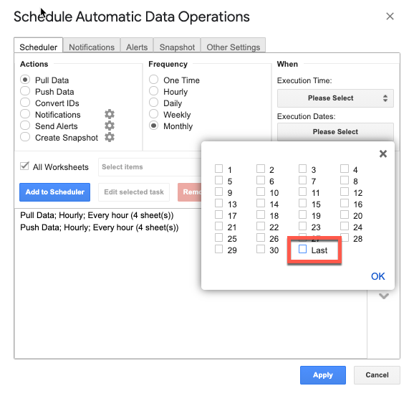Click the Select items worksheet field
The image size is (409, 396).
coord(150,167)
